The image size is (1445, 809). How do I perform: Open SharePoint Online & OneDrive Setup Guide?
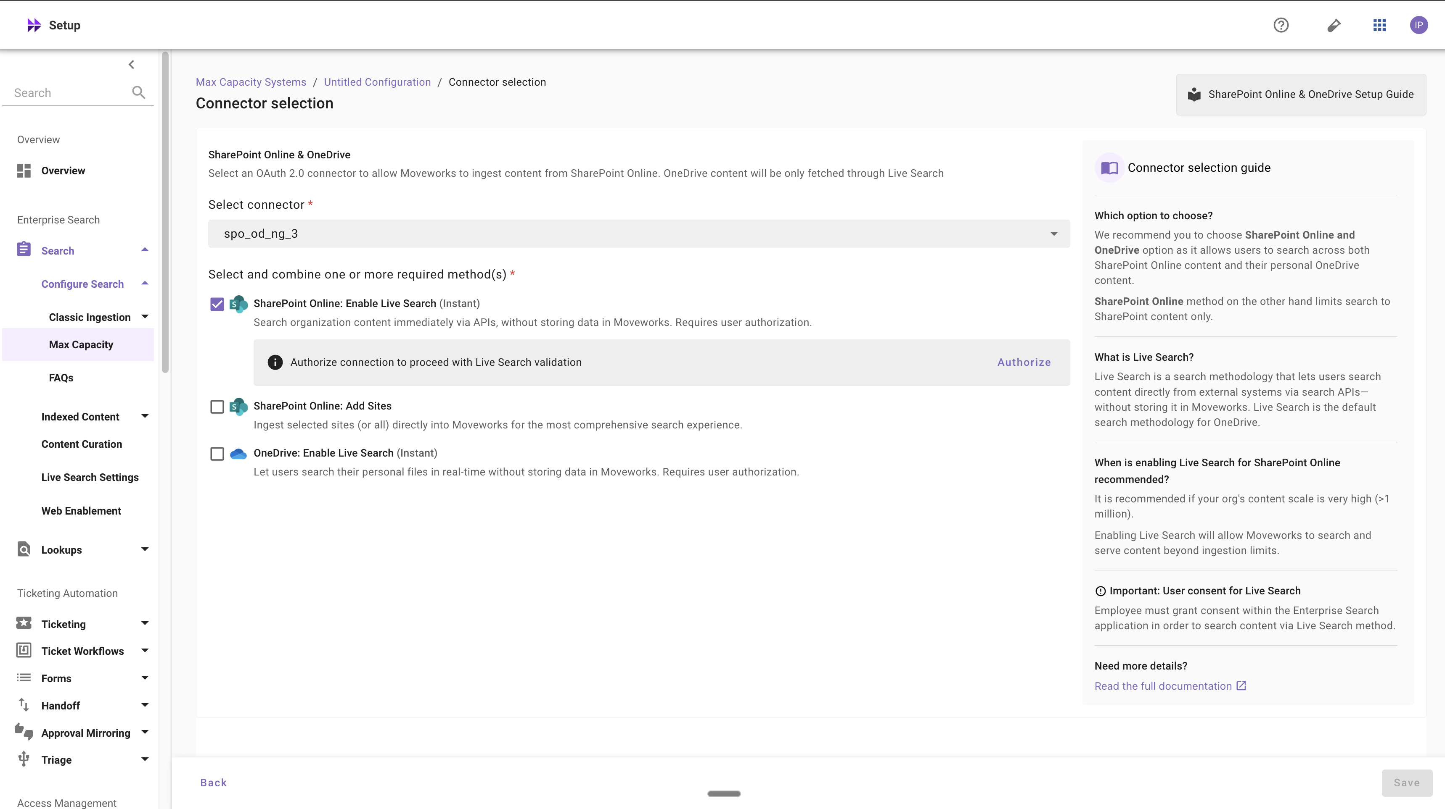tap(1301, 95)
